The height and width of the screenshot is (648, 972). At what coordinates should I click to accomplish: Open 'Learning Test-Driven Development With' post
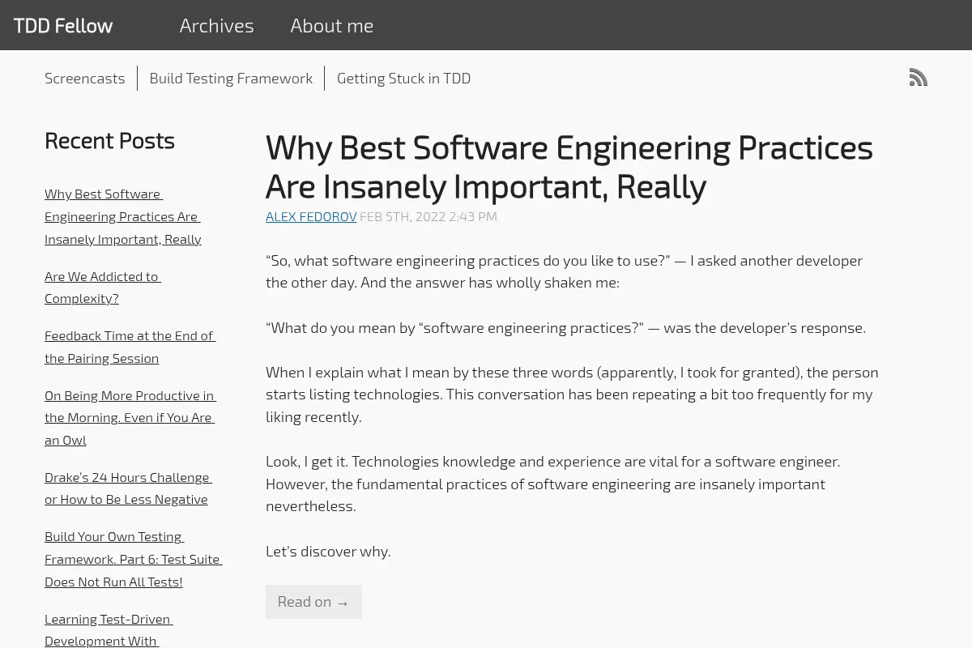pos(109,629)
